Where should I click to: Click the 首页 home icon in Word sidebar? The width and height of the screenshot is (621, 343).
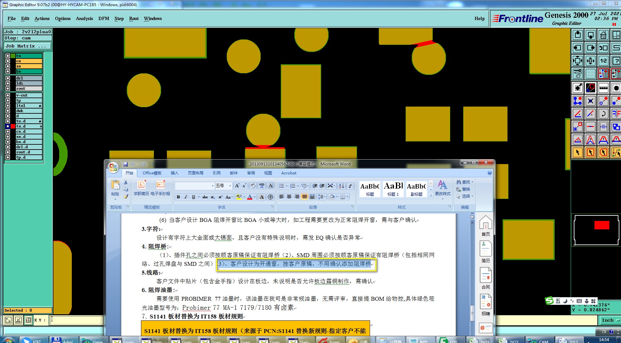click(485, 226)
